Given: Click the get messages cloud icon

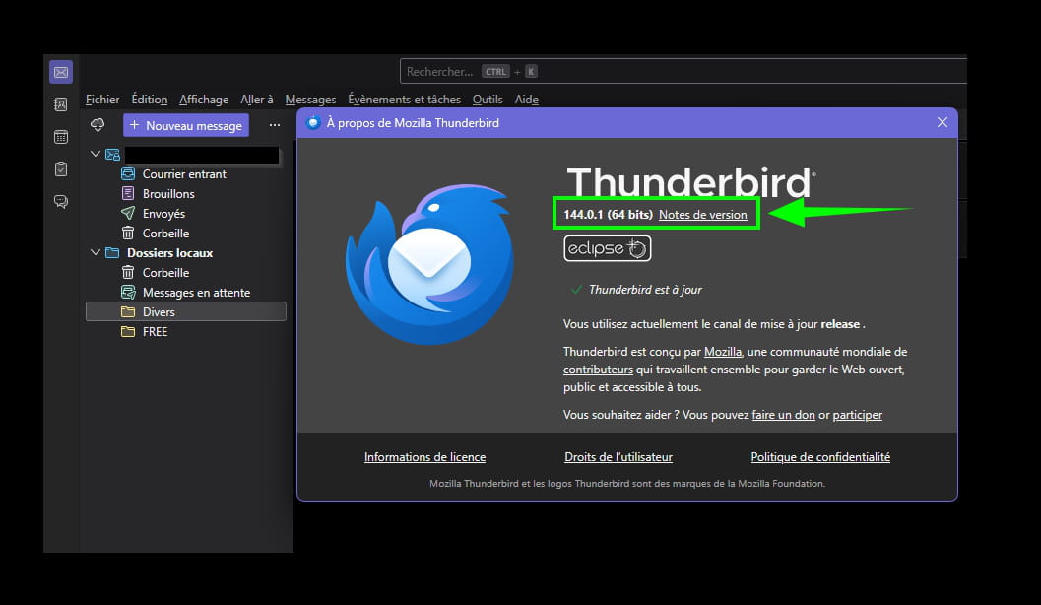Looking at the screenshot, I should (x=98, y=125).
